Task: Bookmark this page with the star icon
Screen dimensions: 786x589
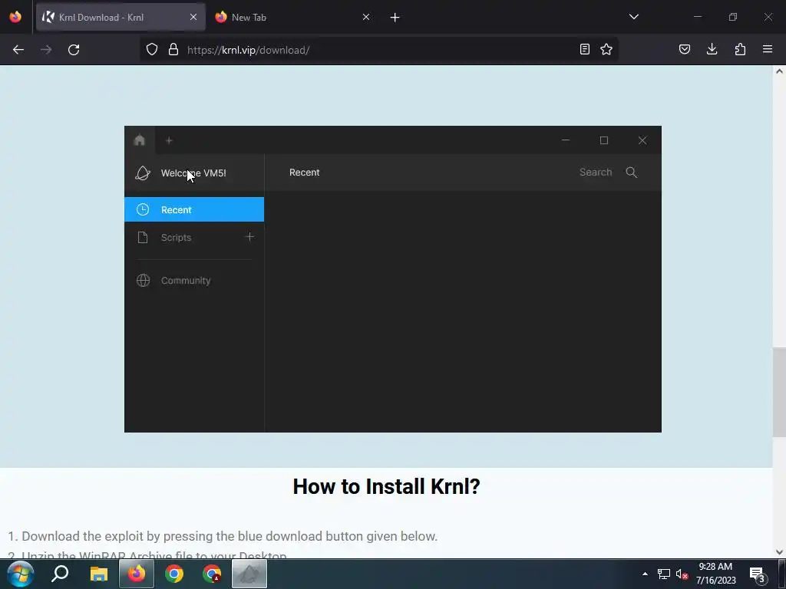Action: click(x=606, y=50)
